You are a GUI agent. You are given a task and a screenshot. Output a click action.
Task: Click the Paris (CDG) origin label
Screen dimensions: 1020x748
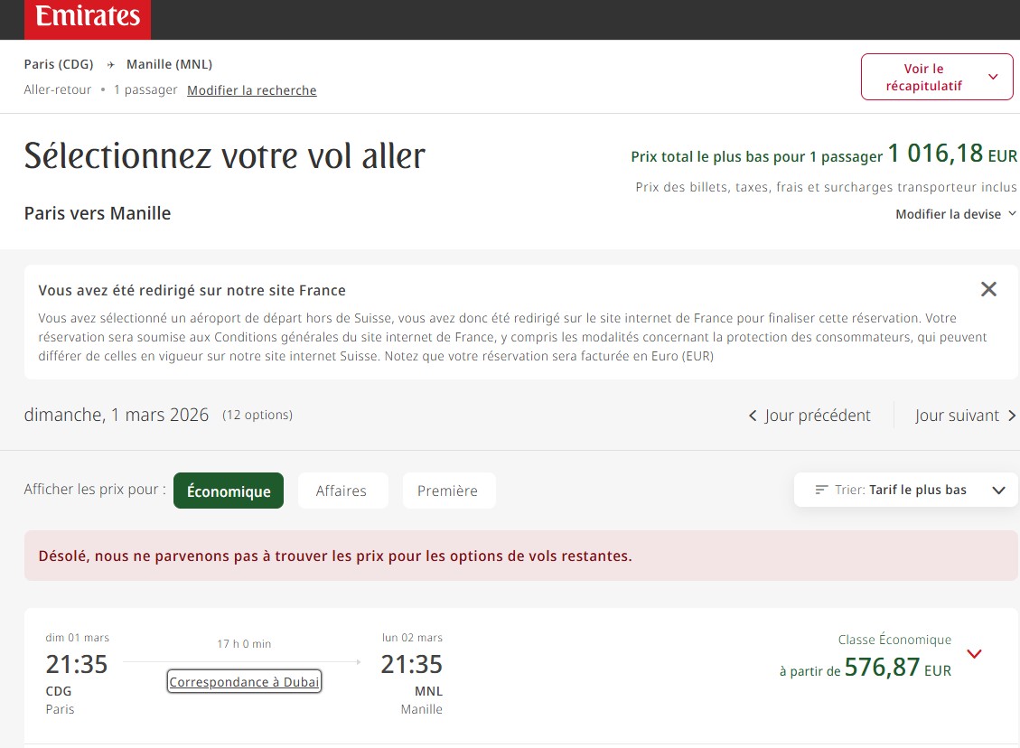[x=59, y=64]
